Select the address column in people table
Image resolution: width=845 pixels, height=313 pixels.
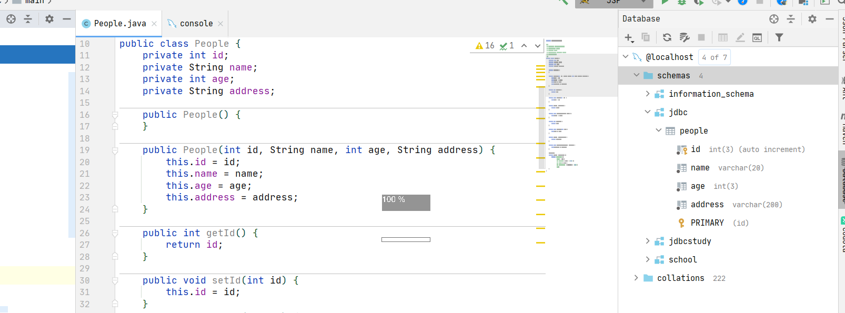707,205
